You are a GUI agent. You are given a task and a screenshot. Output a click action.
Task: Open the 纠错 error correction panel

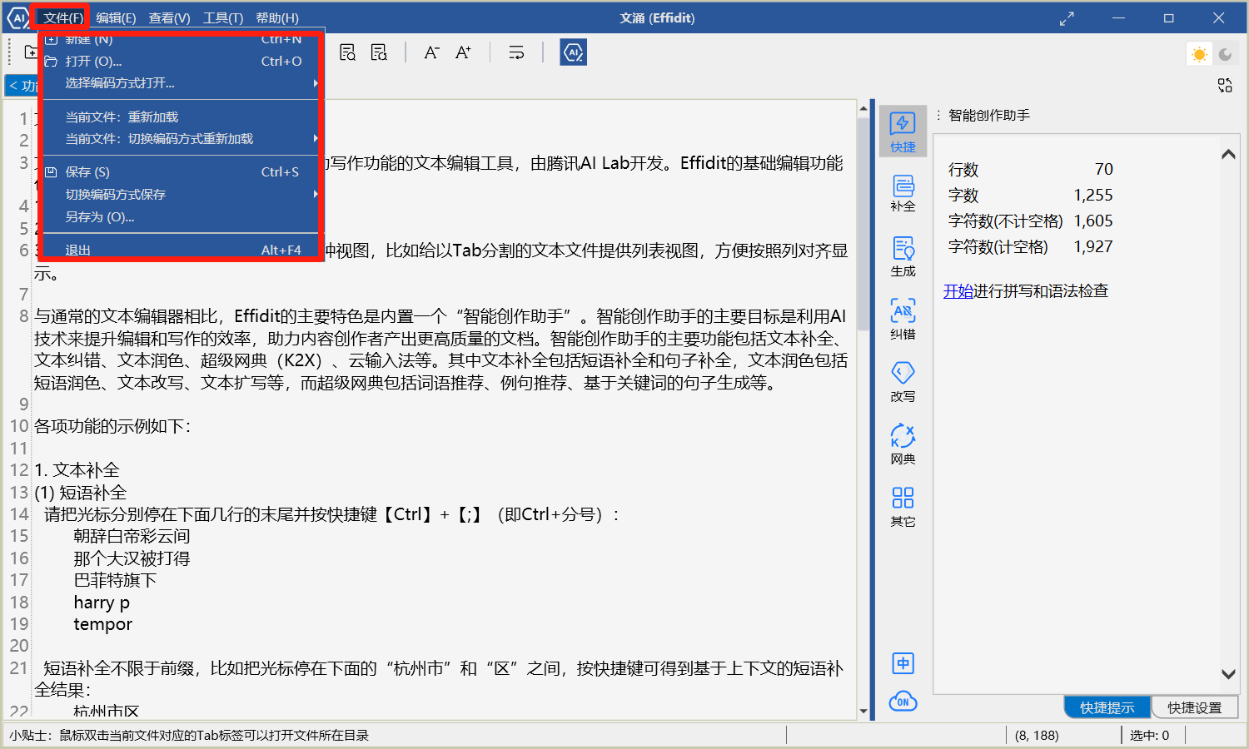point(903,320)
